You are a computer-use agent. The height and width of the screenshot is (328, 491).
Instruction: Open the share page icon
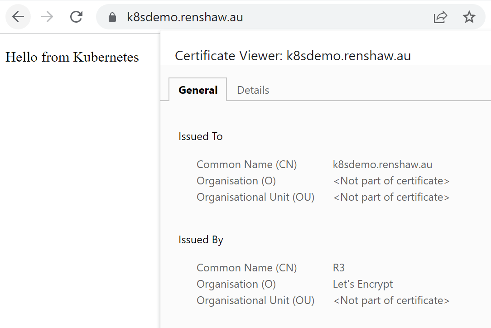click(x=440, y=18)
